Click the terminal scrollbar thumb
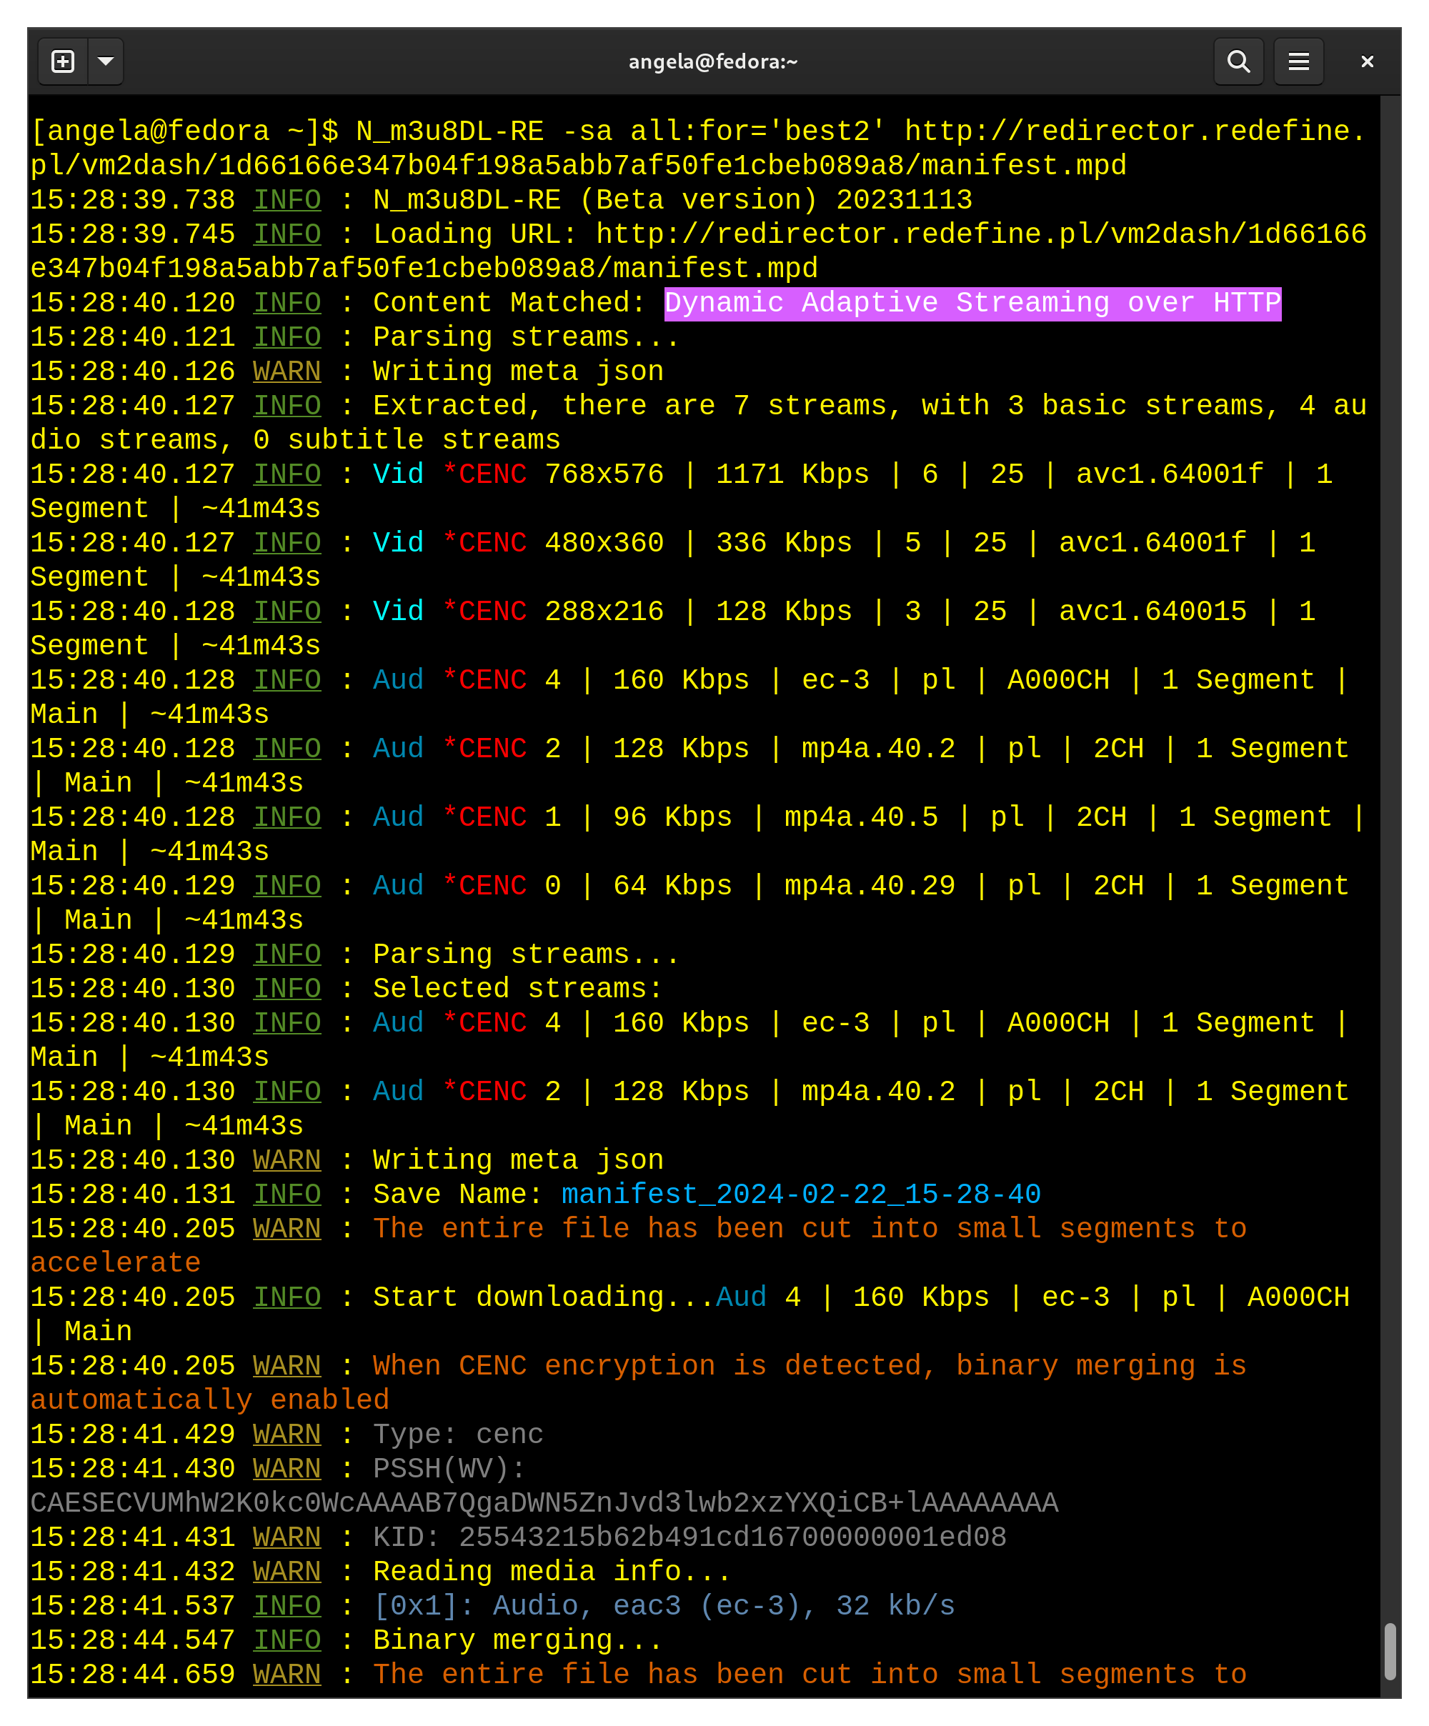 (x=1390, y=1650)
